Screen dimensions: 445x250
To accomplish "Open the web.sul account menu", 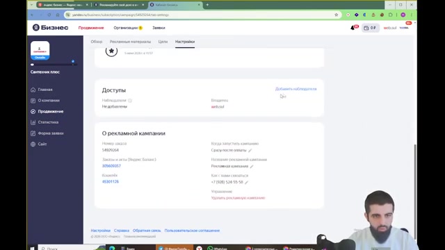I will click(x=390, y=28).
